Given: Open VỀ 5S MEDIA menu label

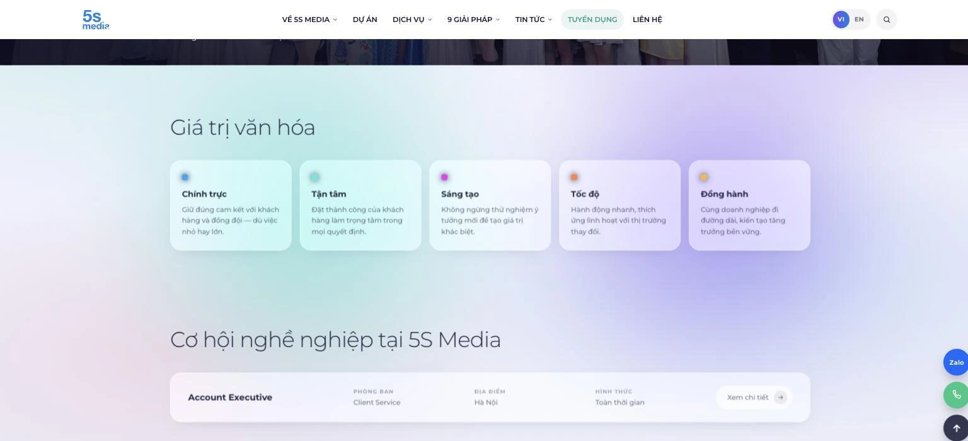Looking at the screenshot, I should point(306,20).
